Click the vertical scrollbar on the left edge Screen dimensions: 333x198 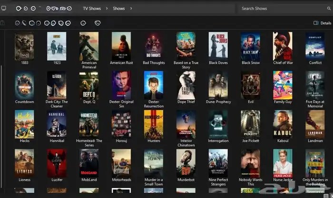(1, 127)
